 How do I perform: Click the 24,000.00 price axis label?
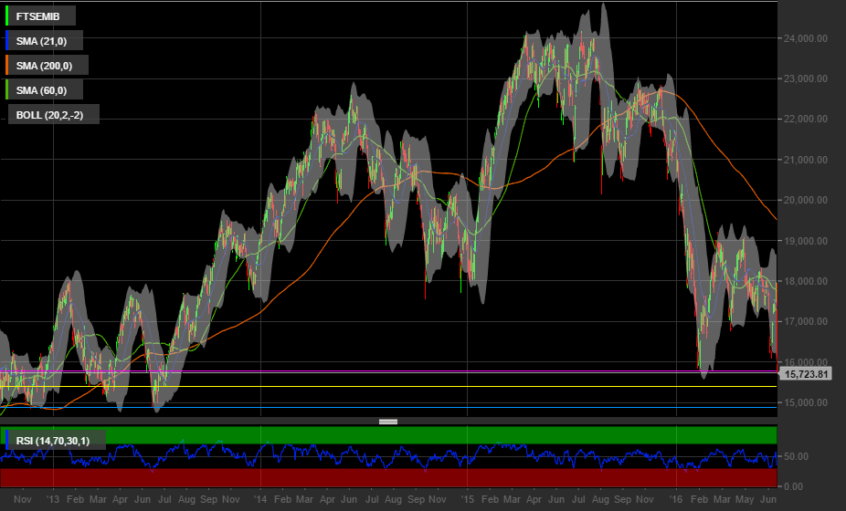tap(806, 38)
